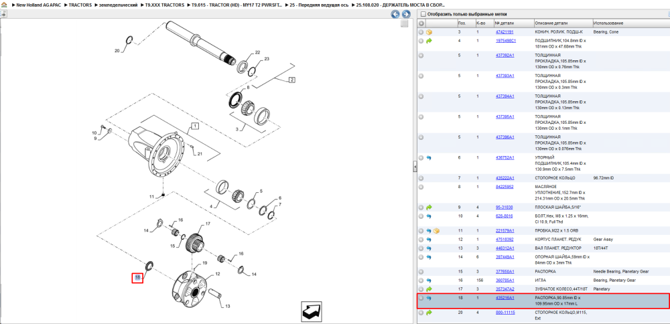Open the '25 - Передняя ведущая ось' breadcrumb
Viewport: 670px width, 324px height.
pyautogui.click(x=320, y=5)
